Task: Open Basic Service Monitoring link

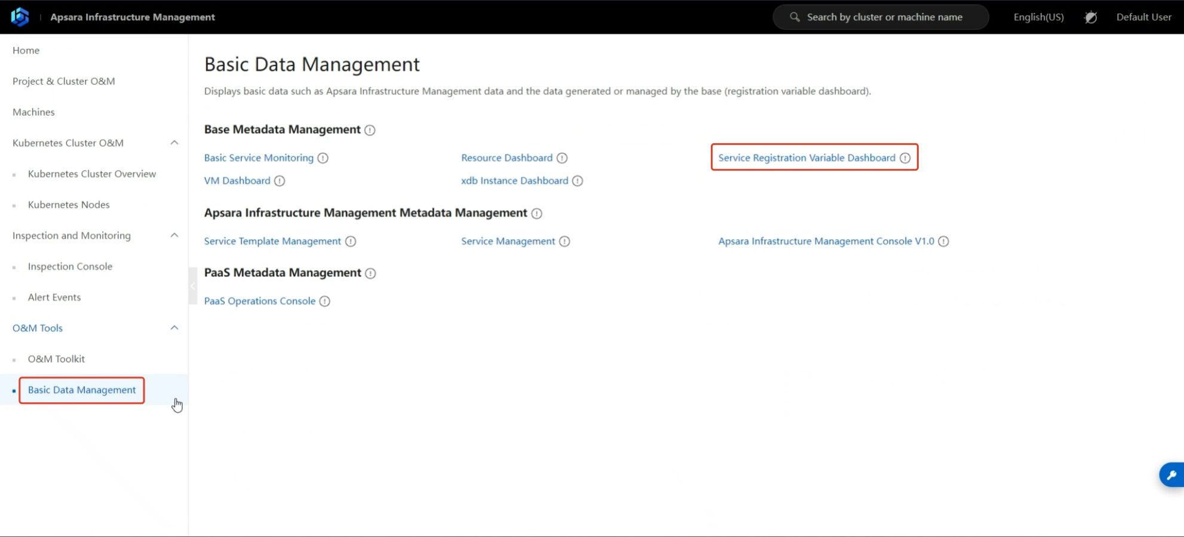Action: [x=259, y=158]
